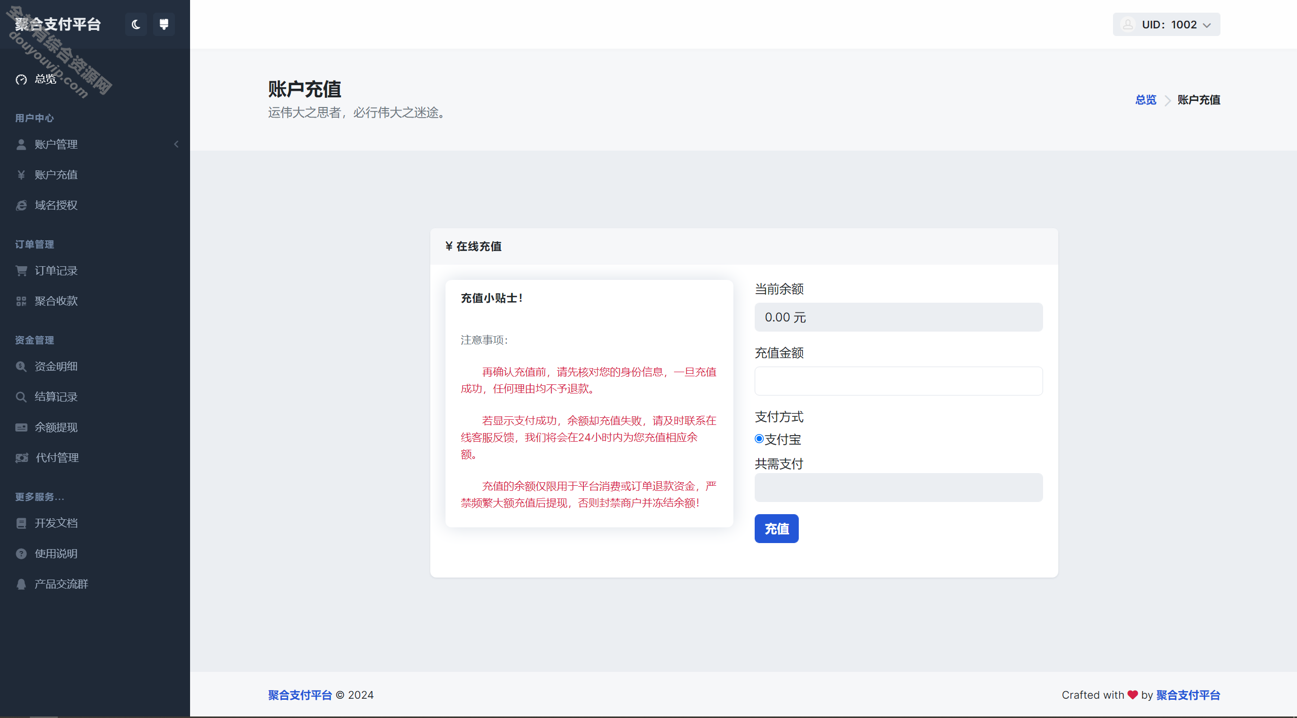
Task: Click the 账户管理 user icon
Action: click(21, 145)
